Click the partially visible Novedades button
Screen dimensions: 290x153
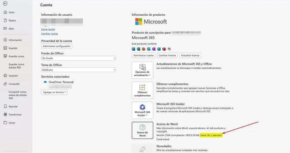pyautogui.click(x=142, y=149)
